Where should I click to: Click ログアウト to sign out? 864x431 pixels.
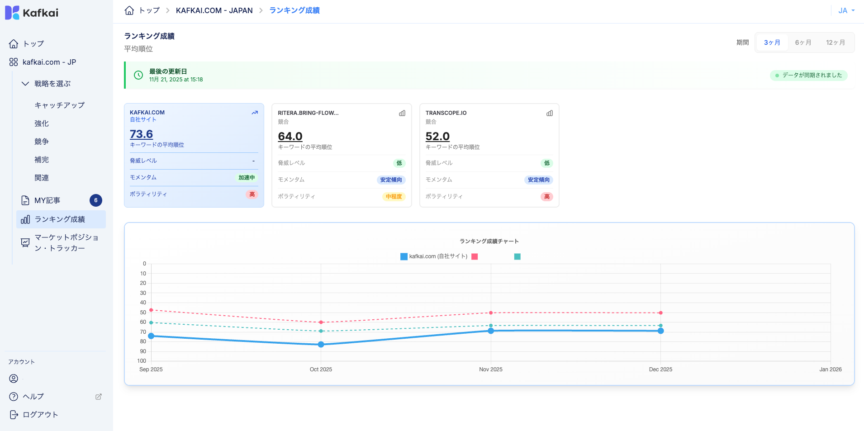coord(40,414)
